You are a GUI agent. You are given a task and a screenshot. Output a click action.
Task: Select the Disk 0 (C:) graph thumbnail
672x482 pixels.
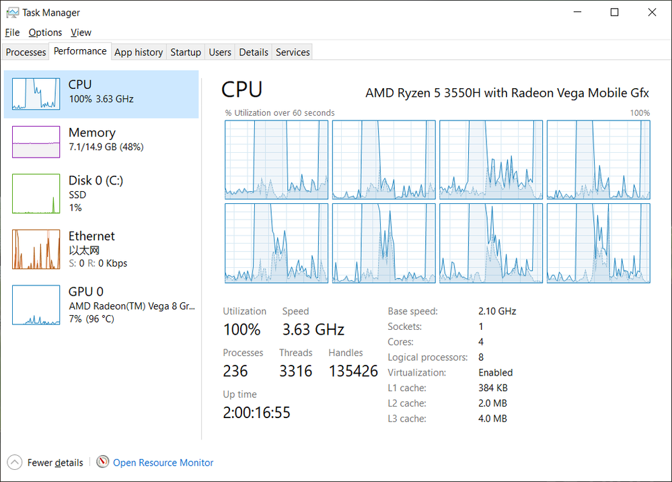point(36,193)
